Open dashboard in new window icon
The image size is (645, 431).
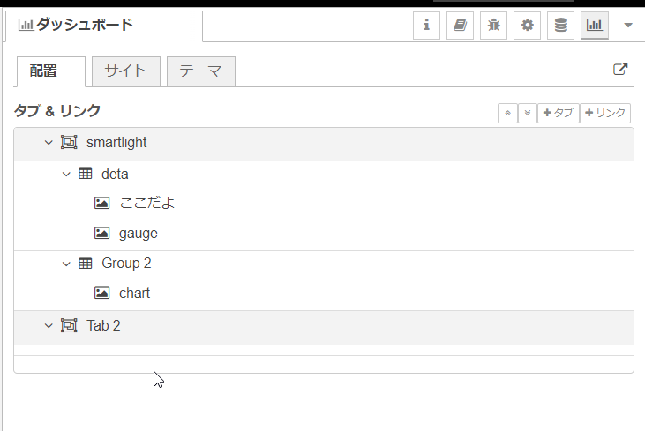pos(620,71)
